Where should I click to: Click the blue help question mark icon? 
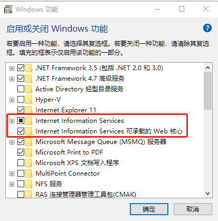pos(207,28)
